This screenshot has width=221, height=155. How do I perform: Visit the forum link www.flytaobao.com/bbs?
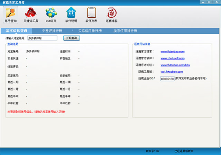click(x=175, y=65)
